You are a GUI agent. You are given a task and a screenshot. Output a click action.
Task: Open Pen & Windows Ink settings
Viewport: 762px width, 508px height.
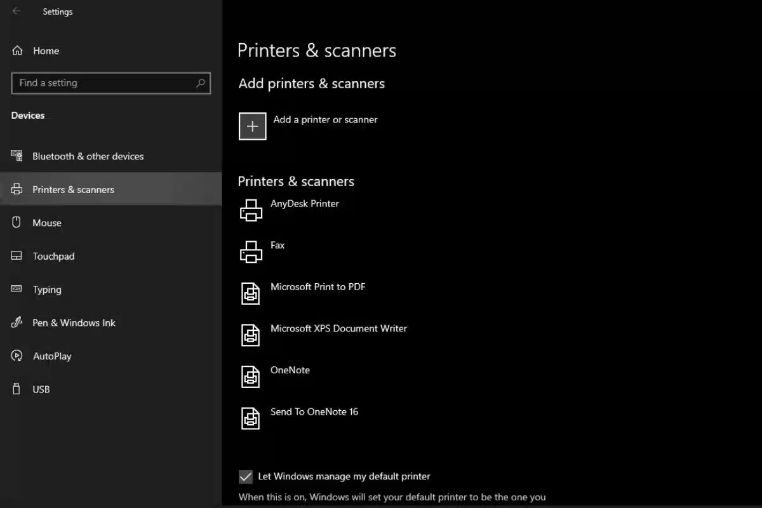pos(74,323)
